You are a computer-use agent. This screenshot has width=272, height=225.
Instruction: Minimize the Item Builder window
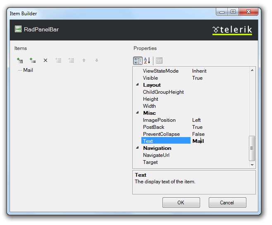pos(222,12)
